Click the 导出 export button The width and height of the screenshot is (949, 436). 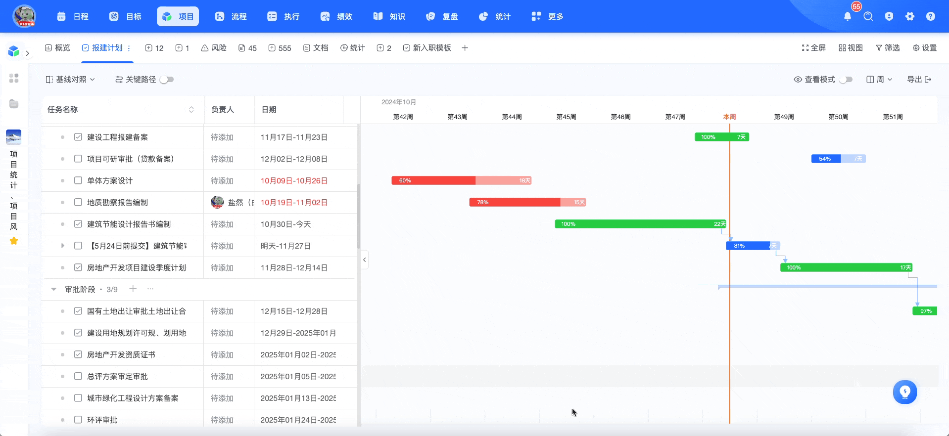(919, 80)
